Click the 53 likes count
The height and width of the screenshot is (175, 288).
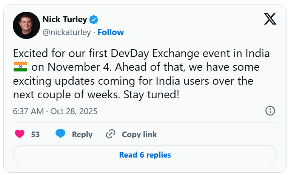(x=35, y=135)
